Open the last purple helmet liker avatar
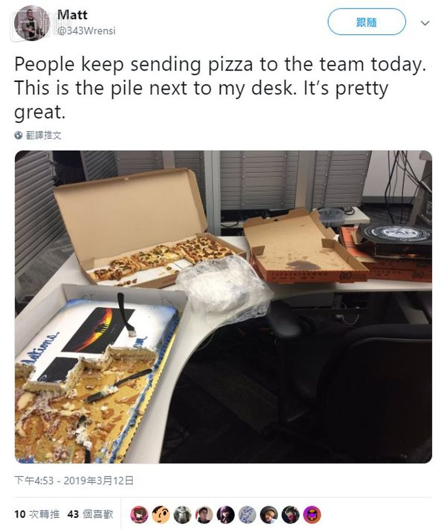The image size is (441, 529). [x=312, y=514]
